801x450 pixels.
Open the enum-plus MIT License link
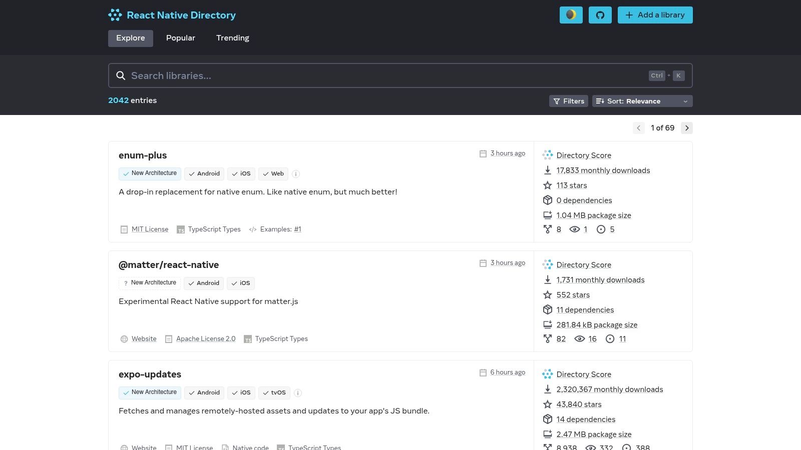click(150, 229)
